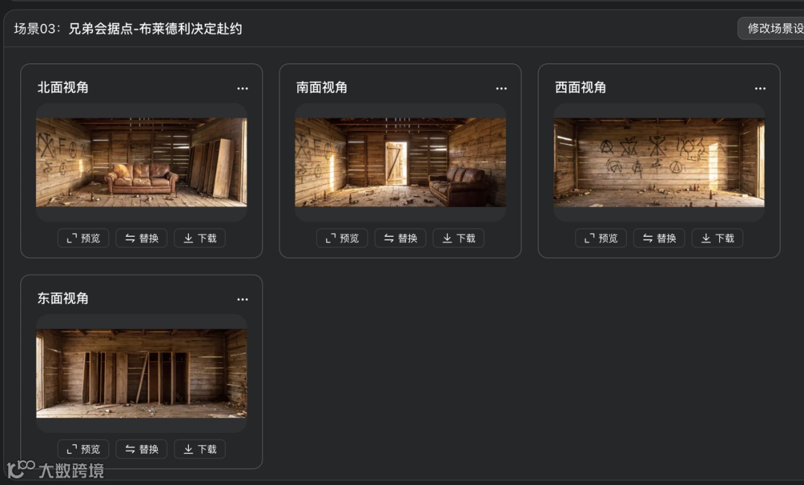804x485 pixels.
Task: Replace the 南面视角 image
Action: point(401,238)
